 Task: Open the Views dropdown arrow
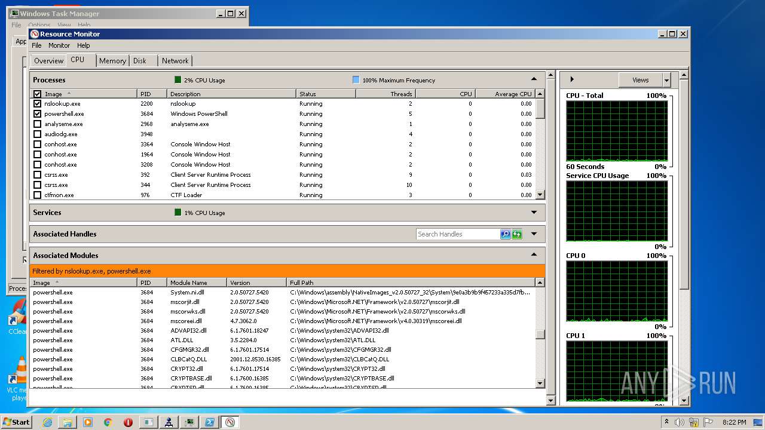pos(666,79)
